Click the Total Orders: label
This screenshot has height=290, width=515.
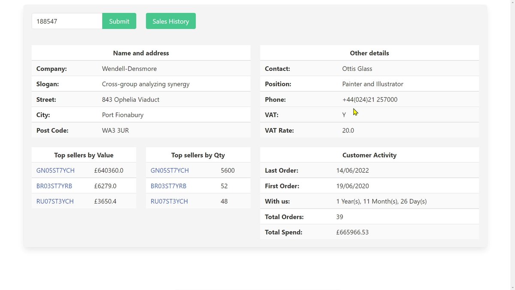[284, 217]
